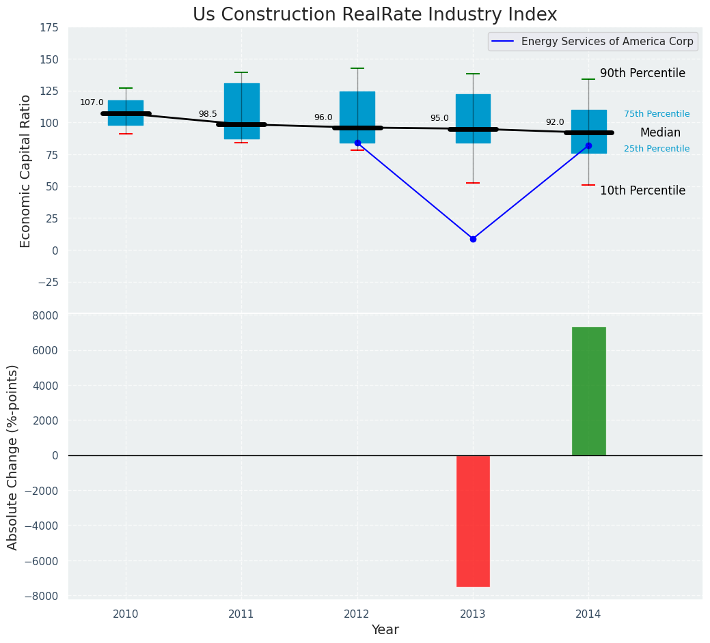710x643 pixels.
Task: Select the 90th Percentile annotation
Action: (642, 74)
